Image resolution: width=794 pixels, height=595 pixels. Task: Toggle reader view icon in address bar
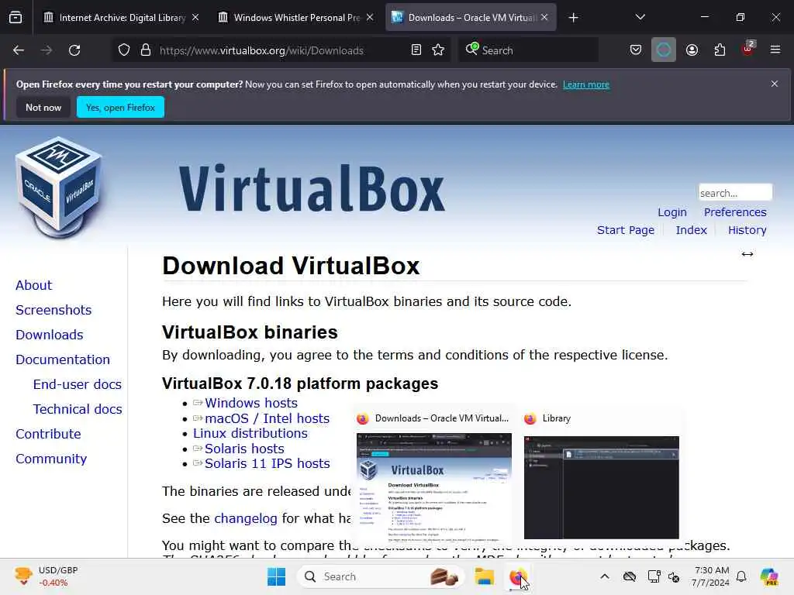coord(416,50)
